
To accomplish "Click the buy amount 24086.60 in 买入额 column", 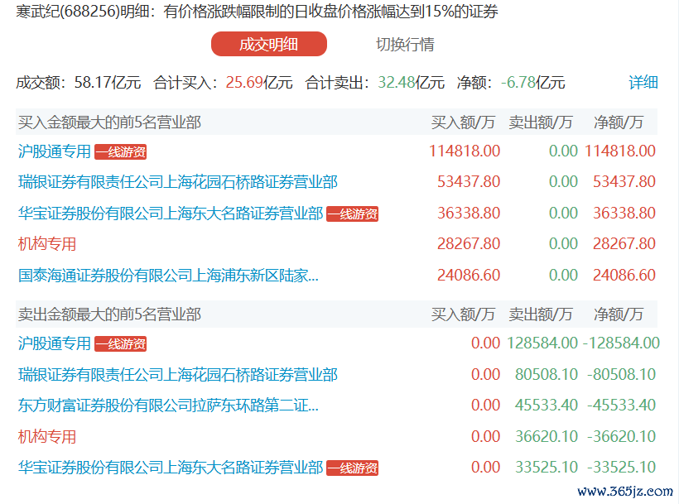I will click(469, 275).
